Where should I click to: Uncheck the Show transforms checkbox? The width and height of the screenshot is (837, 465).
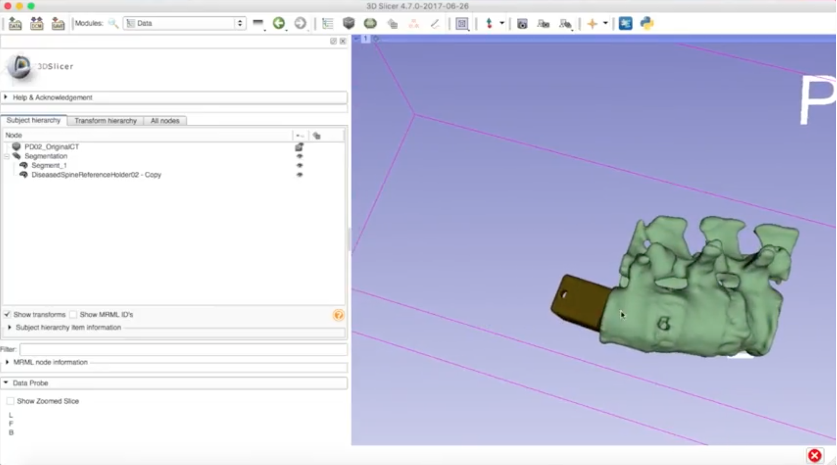coord(7,314)
